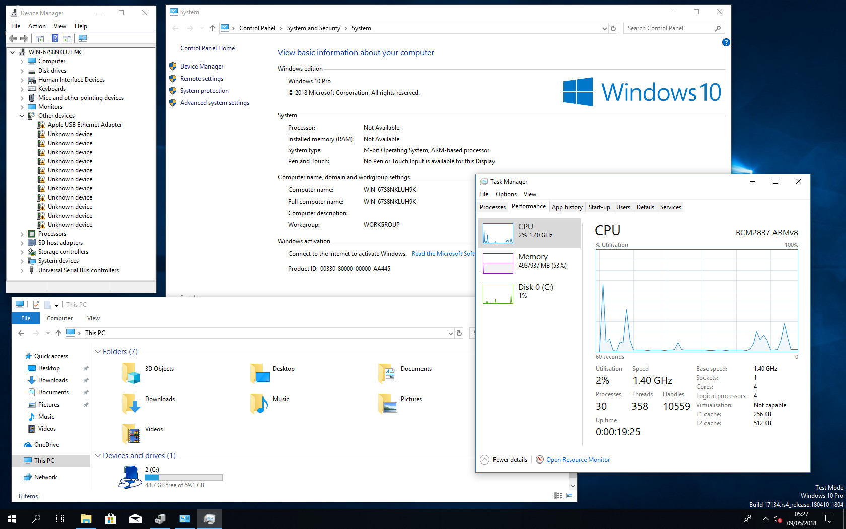This screenshot has width=846, height=529.
Task: Open Advanced system settings link
Action: coord(215,103)
